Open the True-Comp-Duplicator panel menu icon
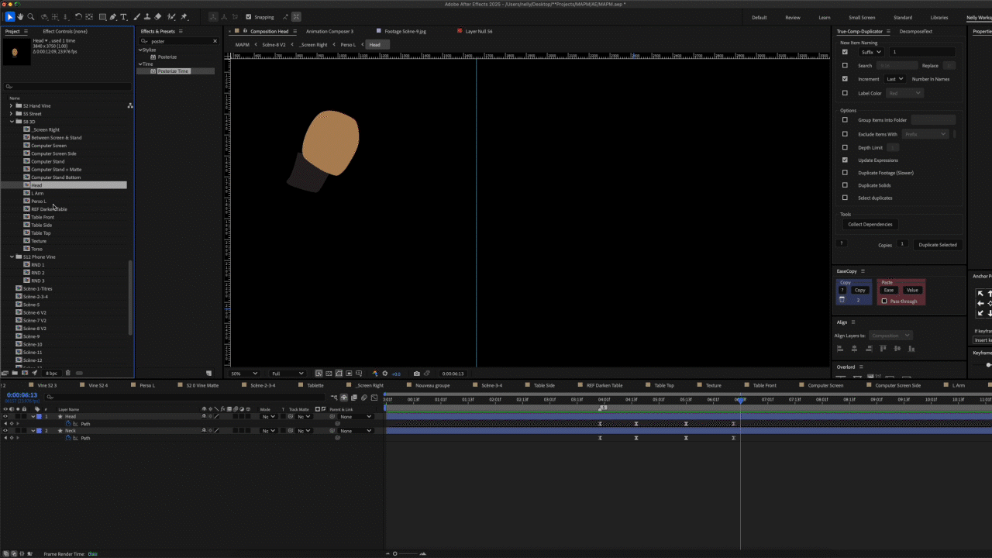The width and height of the screenshot is (992, 558). tap(890, 32)
